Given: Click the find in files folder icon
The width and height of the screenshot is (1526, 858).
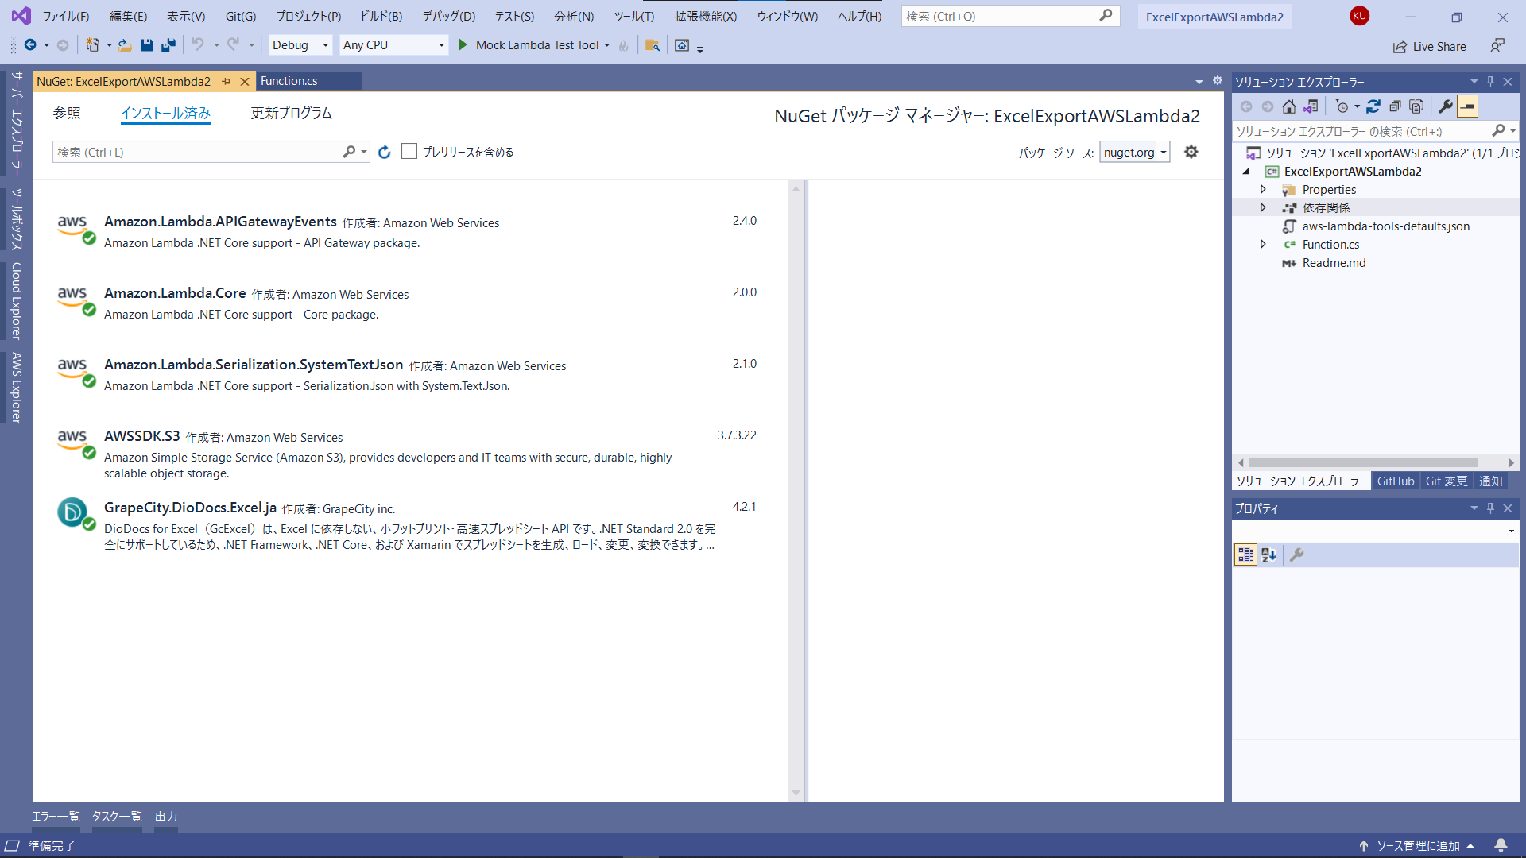Looking at the screenshot, I should (x=652, y=45).
